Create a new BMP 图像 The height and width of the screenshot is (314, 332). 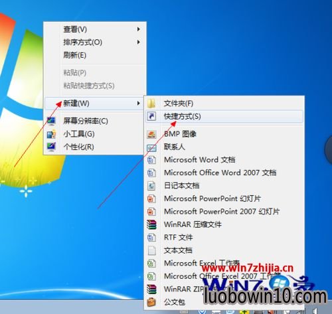(224, 134)
